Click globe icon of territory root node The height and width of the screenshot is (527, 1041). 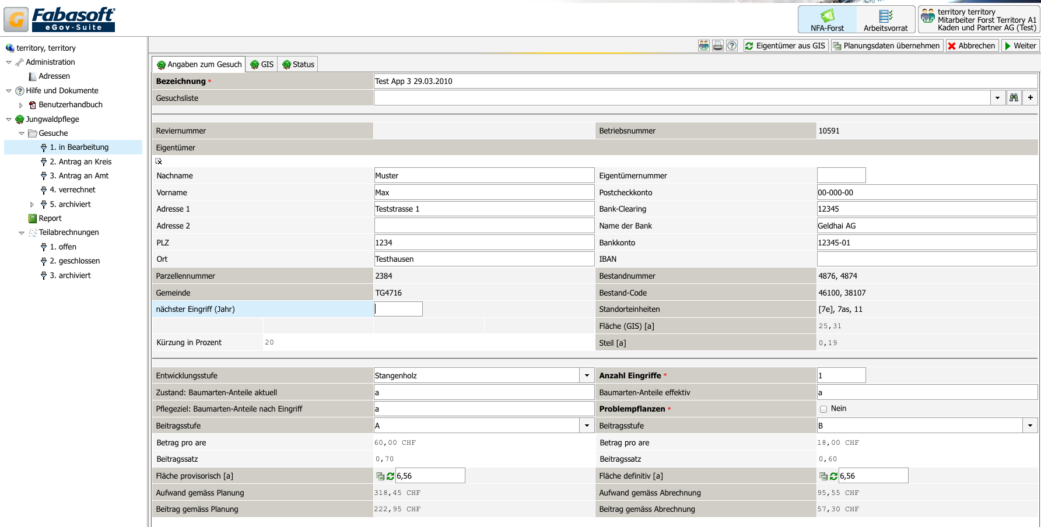pos(10,48)
